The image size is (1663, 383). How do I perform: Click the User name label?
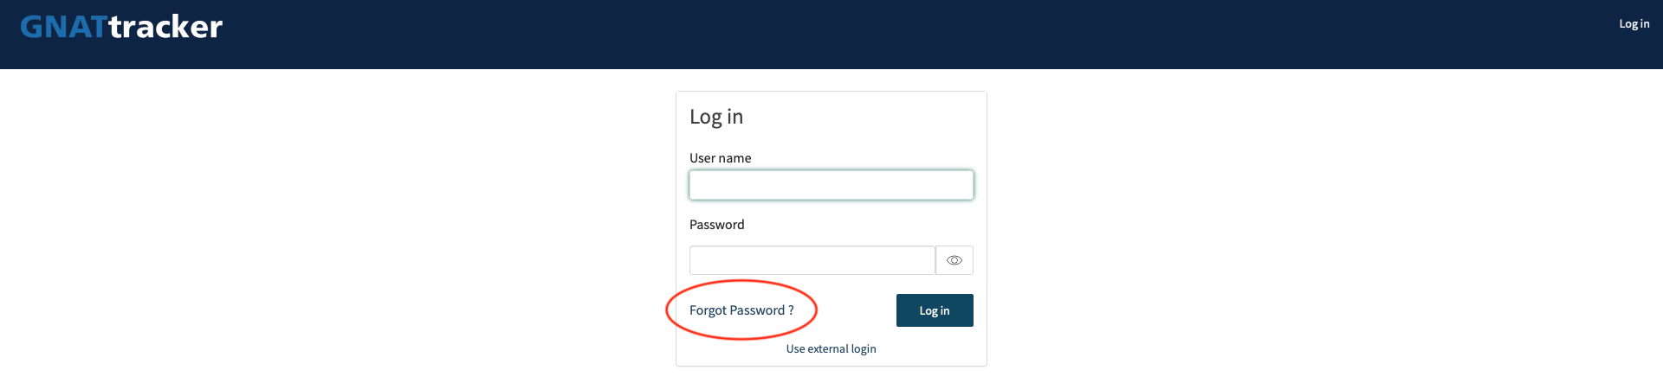click(x=721, y=158)
